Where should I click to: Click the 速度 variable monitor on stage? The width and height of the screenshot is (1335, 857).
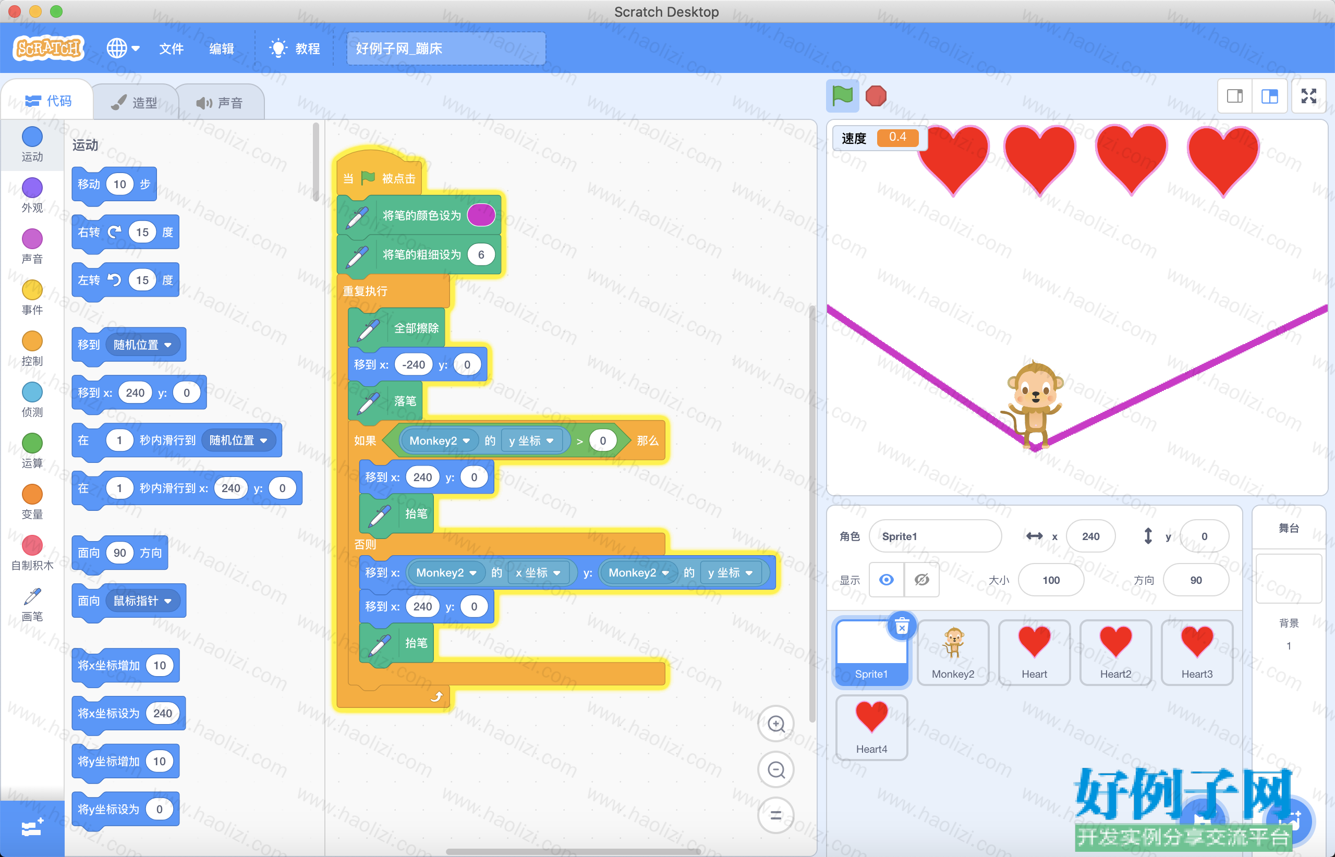tap(880, 138)
